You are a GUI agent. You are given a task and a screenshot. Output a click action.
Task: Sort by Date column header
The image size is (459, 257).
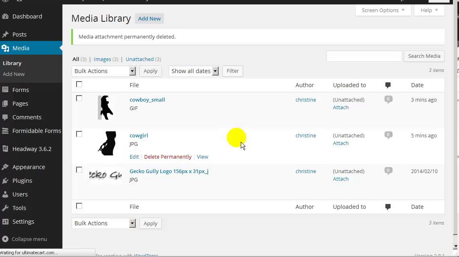tap(417, 85)
